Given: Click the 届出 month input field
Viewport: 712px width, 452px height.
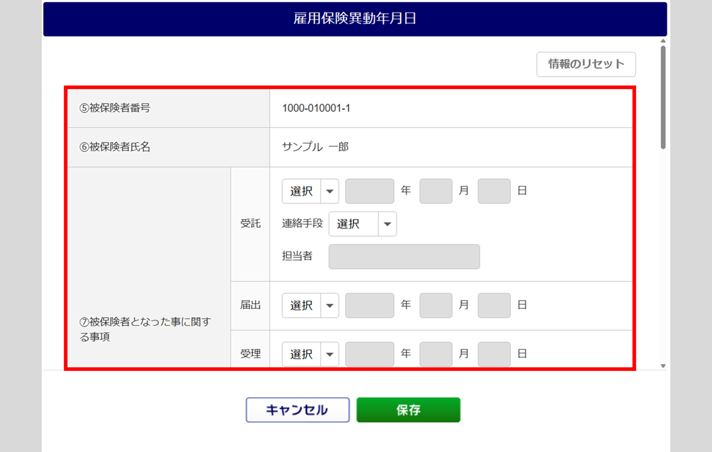Looking at the screenshot, I should (x=436, y=306).
